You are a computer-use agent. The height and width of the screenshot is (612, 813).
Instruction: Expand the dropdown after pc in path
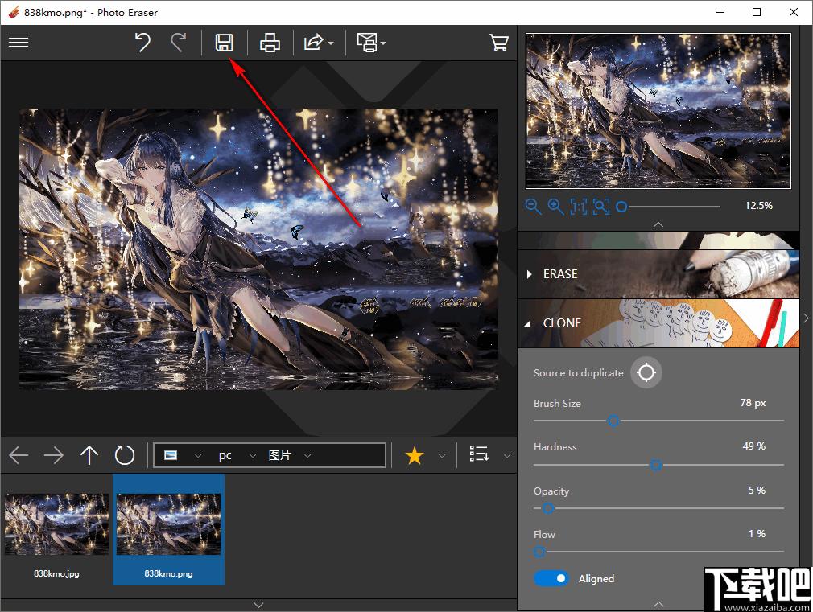tap(253, 456)
